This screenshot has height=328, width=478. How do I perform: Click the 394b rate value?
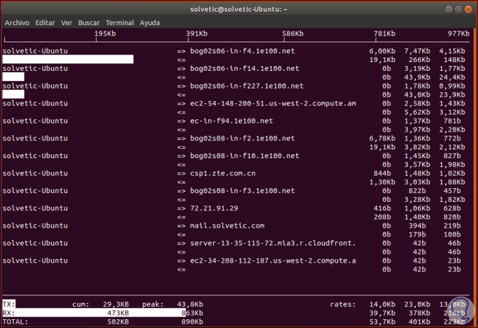coord(417,226)
